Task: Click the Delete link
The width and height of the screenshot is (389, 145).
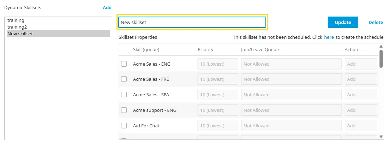Action: [376, 22]
